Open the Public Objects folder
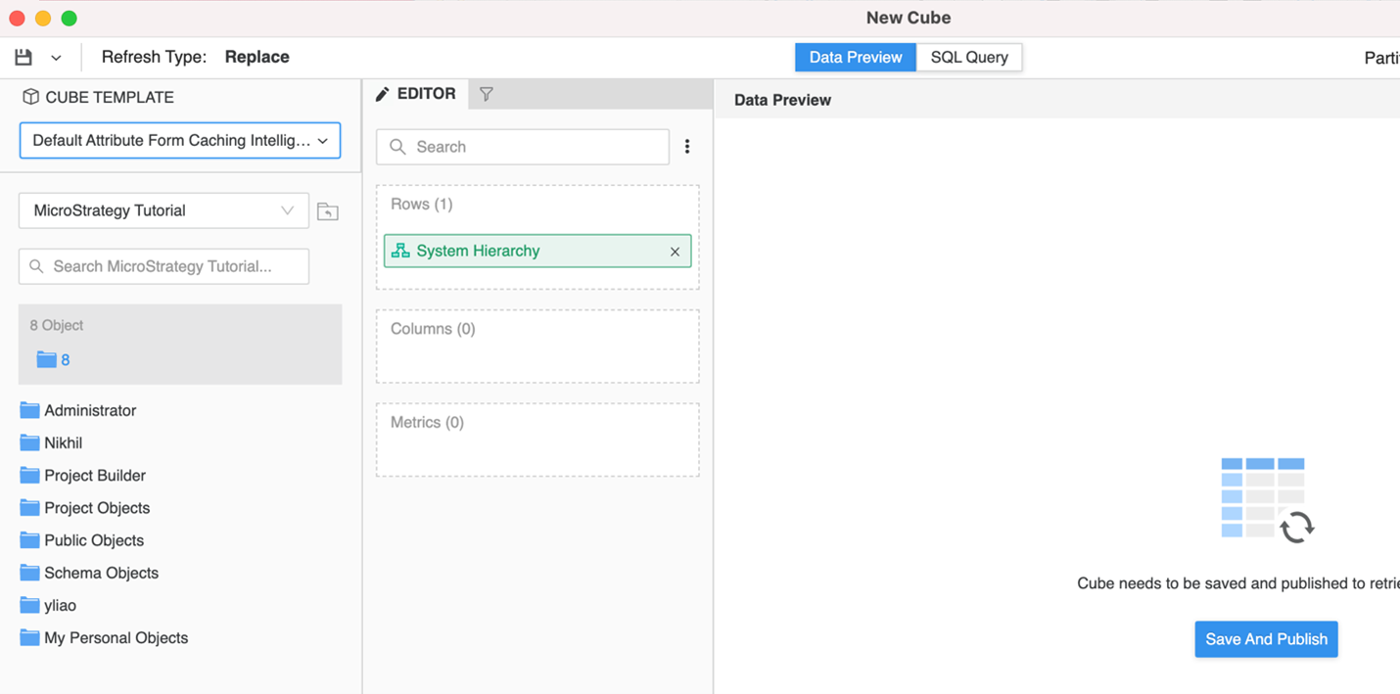The width and height of the screenshot is (1400, 694). pos(93,540)
